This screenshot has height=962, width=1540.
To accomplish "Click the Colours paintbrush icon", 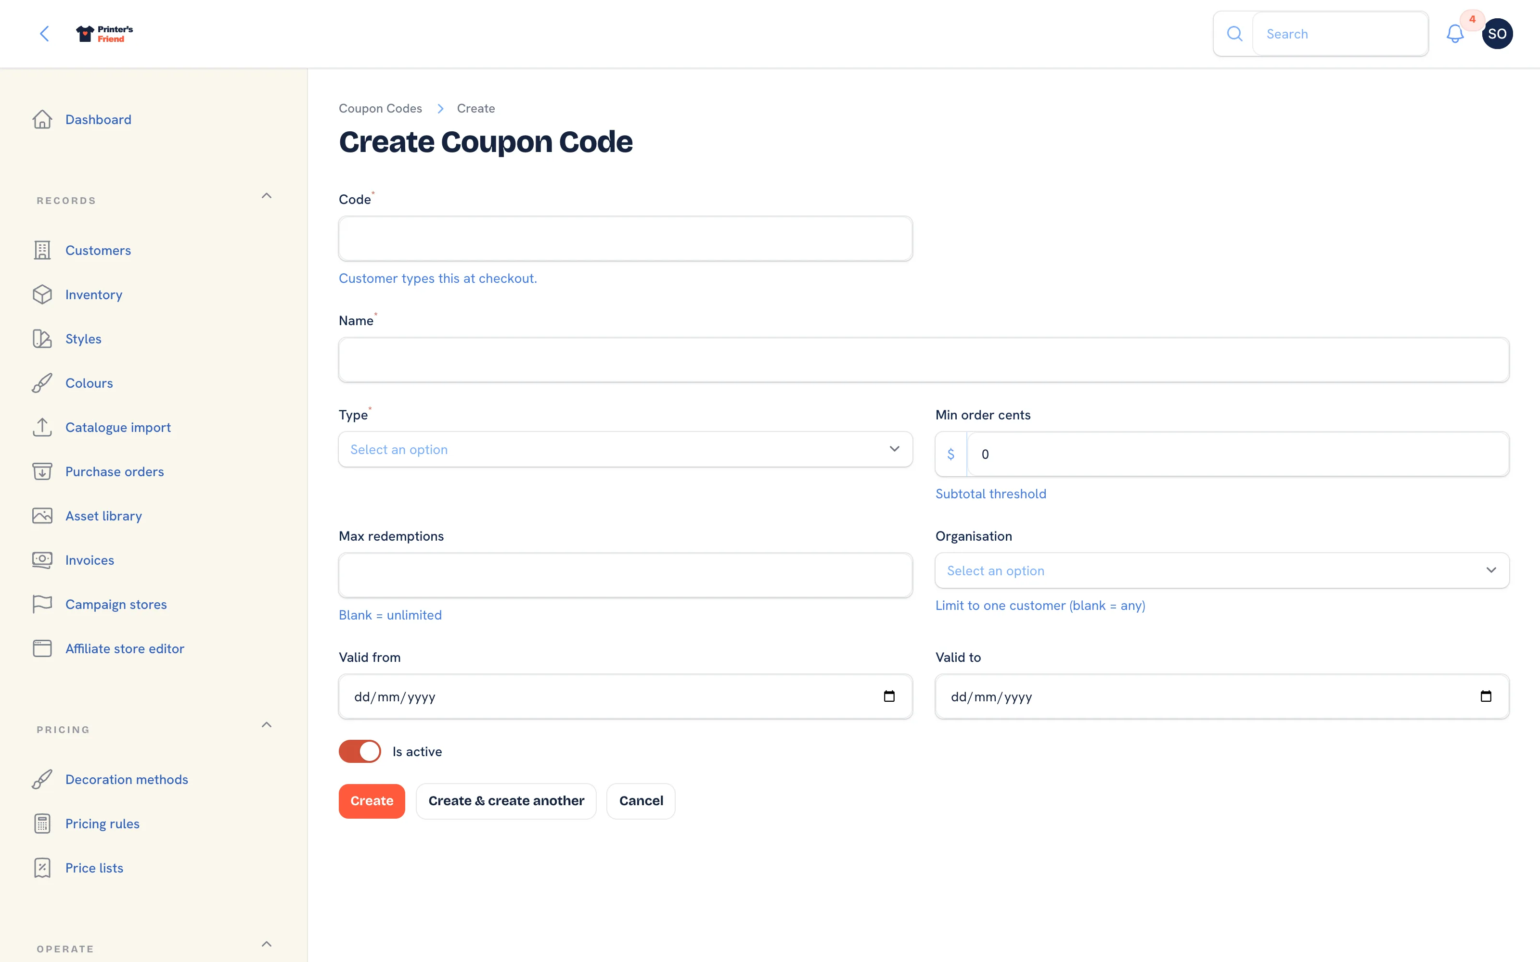I will pos(42,383).
